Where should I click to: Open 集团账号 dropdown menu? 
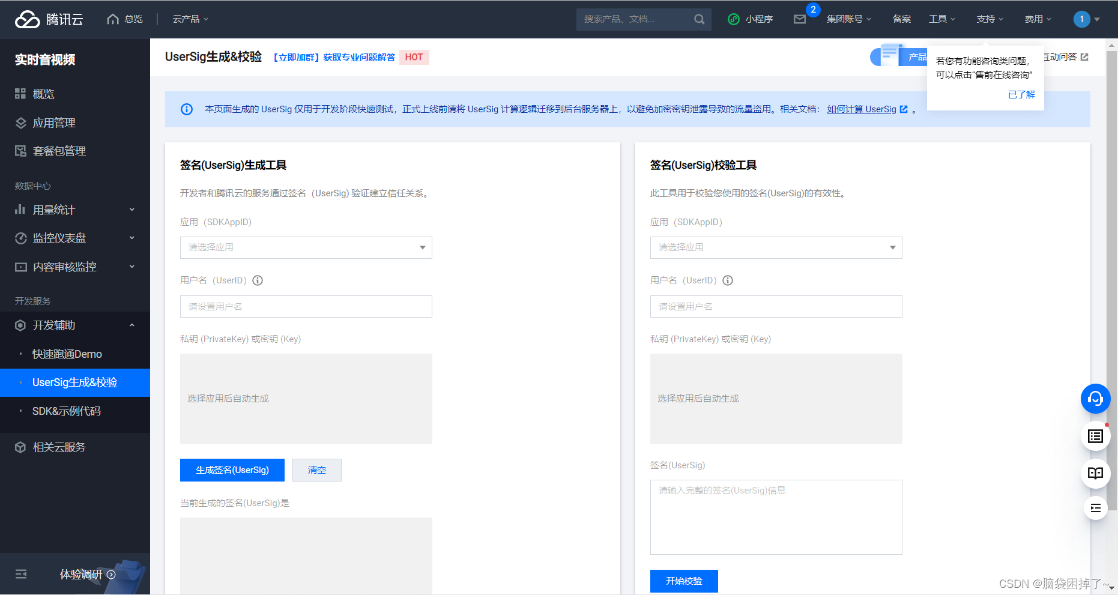click(848, 19)
